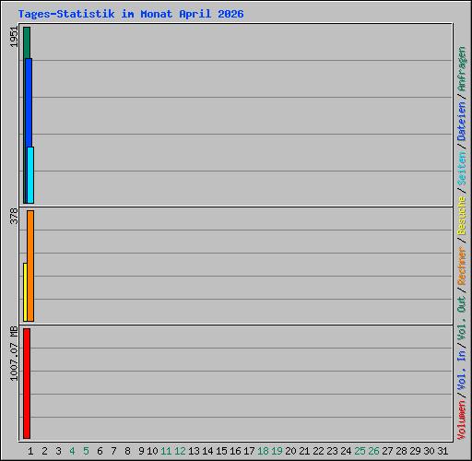Click day 13 on the x-axis
Screen dimensions: 472x461
(194, 451)
